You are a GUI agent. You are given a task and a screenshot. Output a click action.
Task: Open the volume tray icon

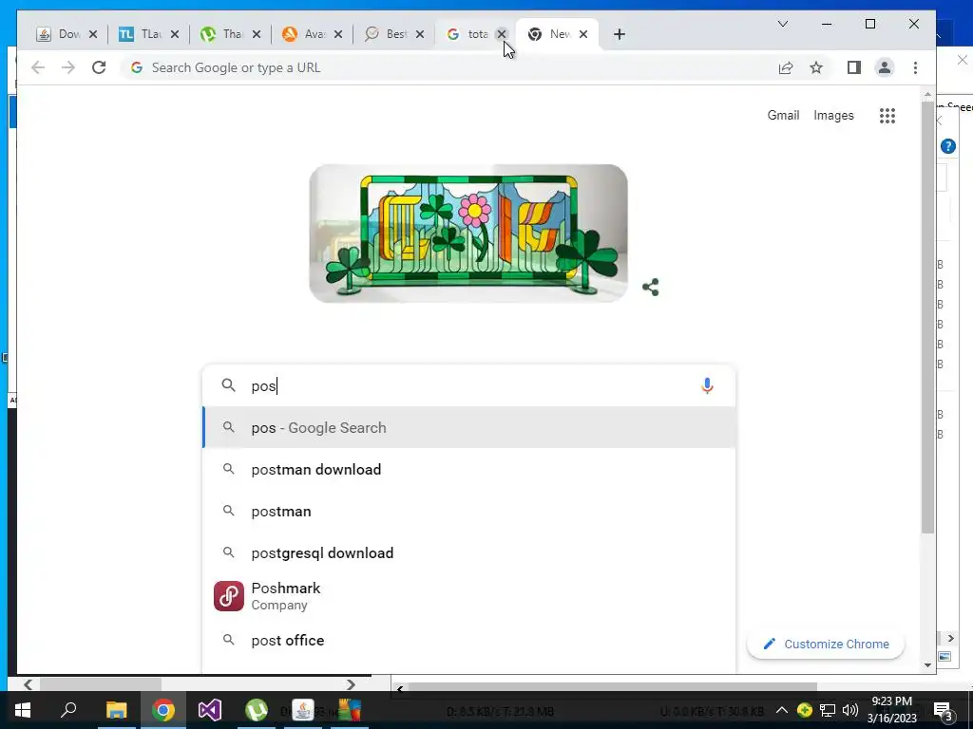click(850, 710)
